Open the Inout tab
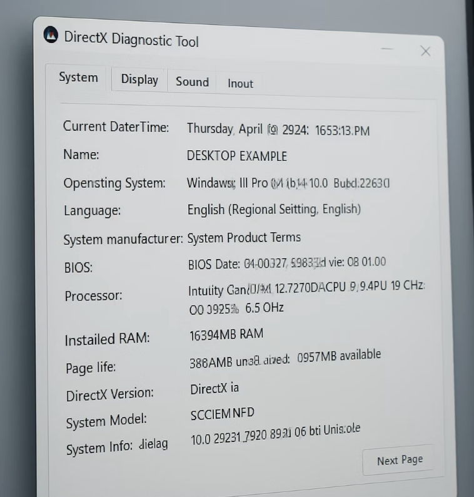The width and height of the screenshot is (474, 497). coord(240,84)
